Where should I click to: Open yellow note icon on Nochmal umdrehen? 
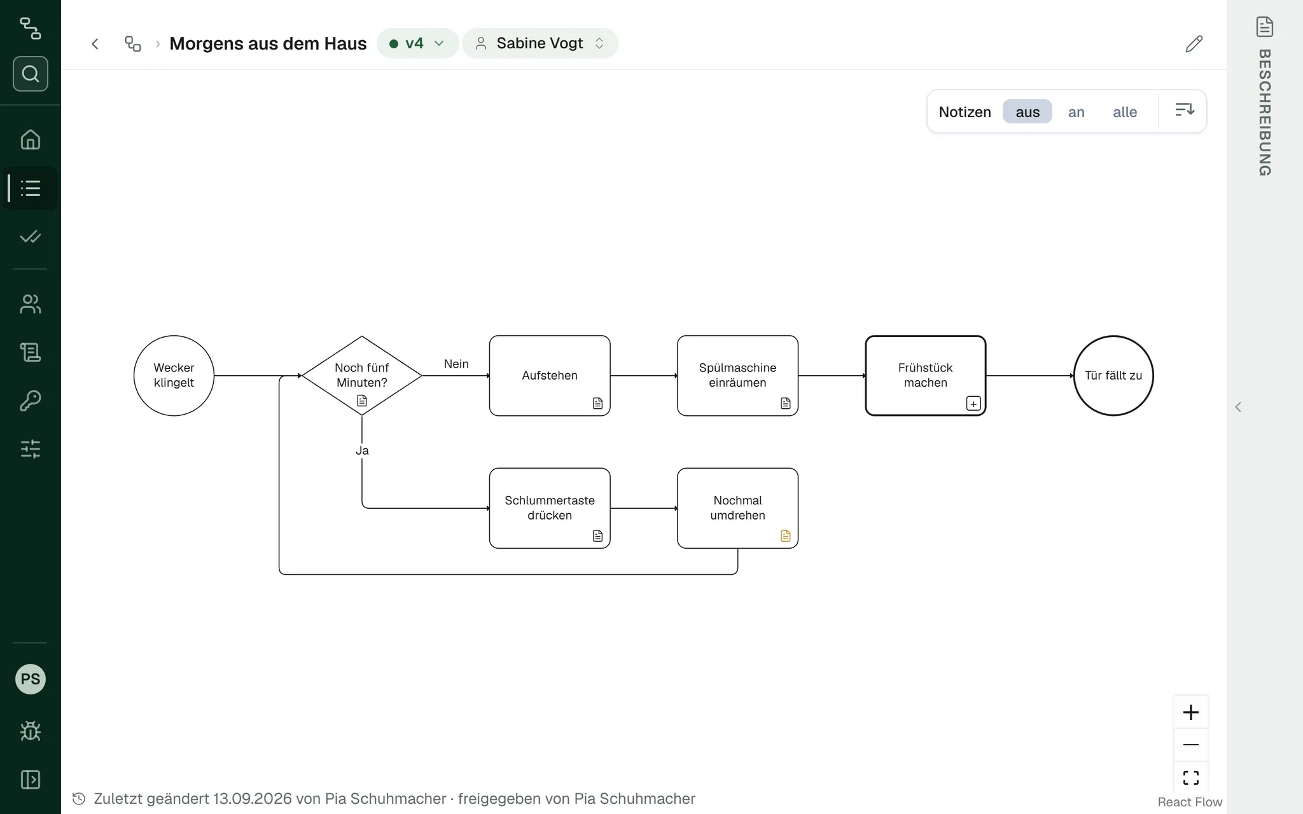(x=786, y=536)
